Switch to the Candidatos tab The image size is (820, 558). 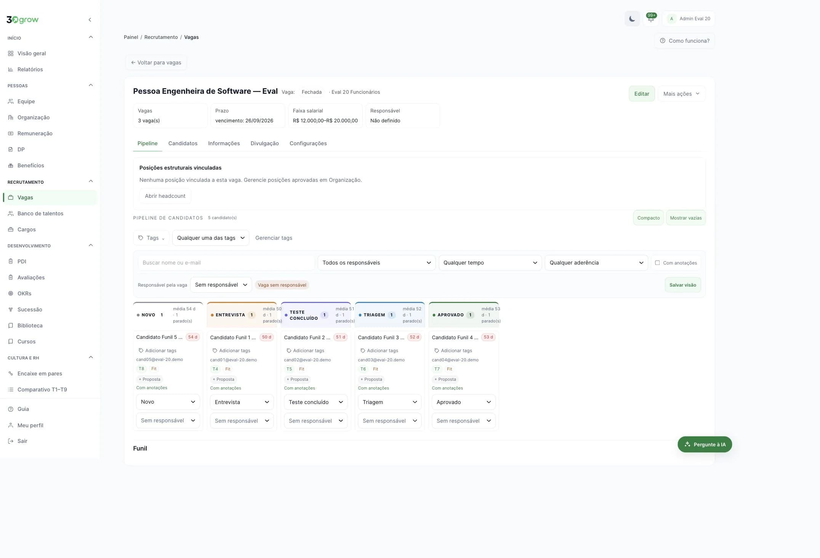tap(183, 143)
